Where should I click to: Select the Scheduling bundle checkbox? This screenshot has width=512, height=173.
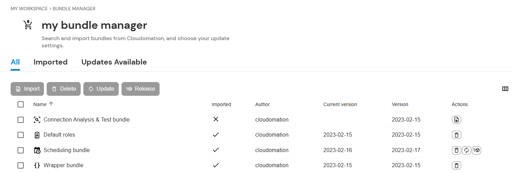[21, 150]
